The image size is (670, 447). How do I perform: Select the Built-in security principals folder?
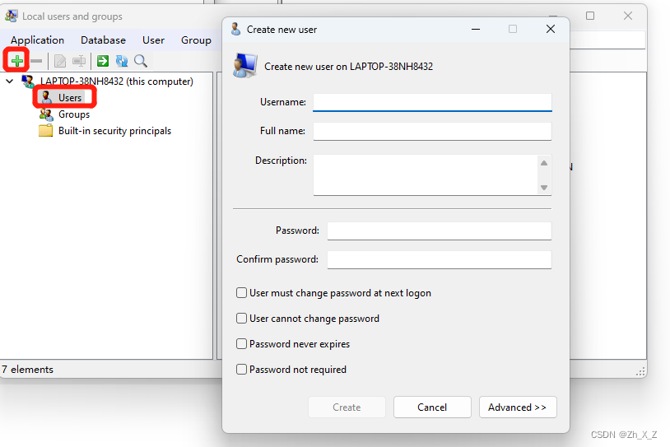pos(114,131)
